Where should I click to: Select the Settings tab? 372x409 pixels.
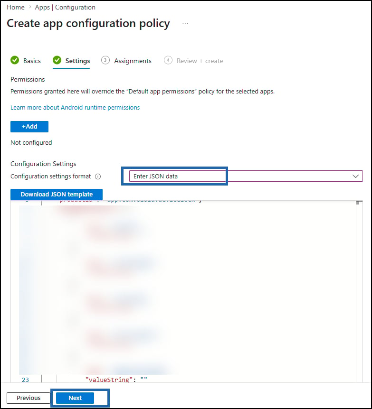[77, 61]
